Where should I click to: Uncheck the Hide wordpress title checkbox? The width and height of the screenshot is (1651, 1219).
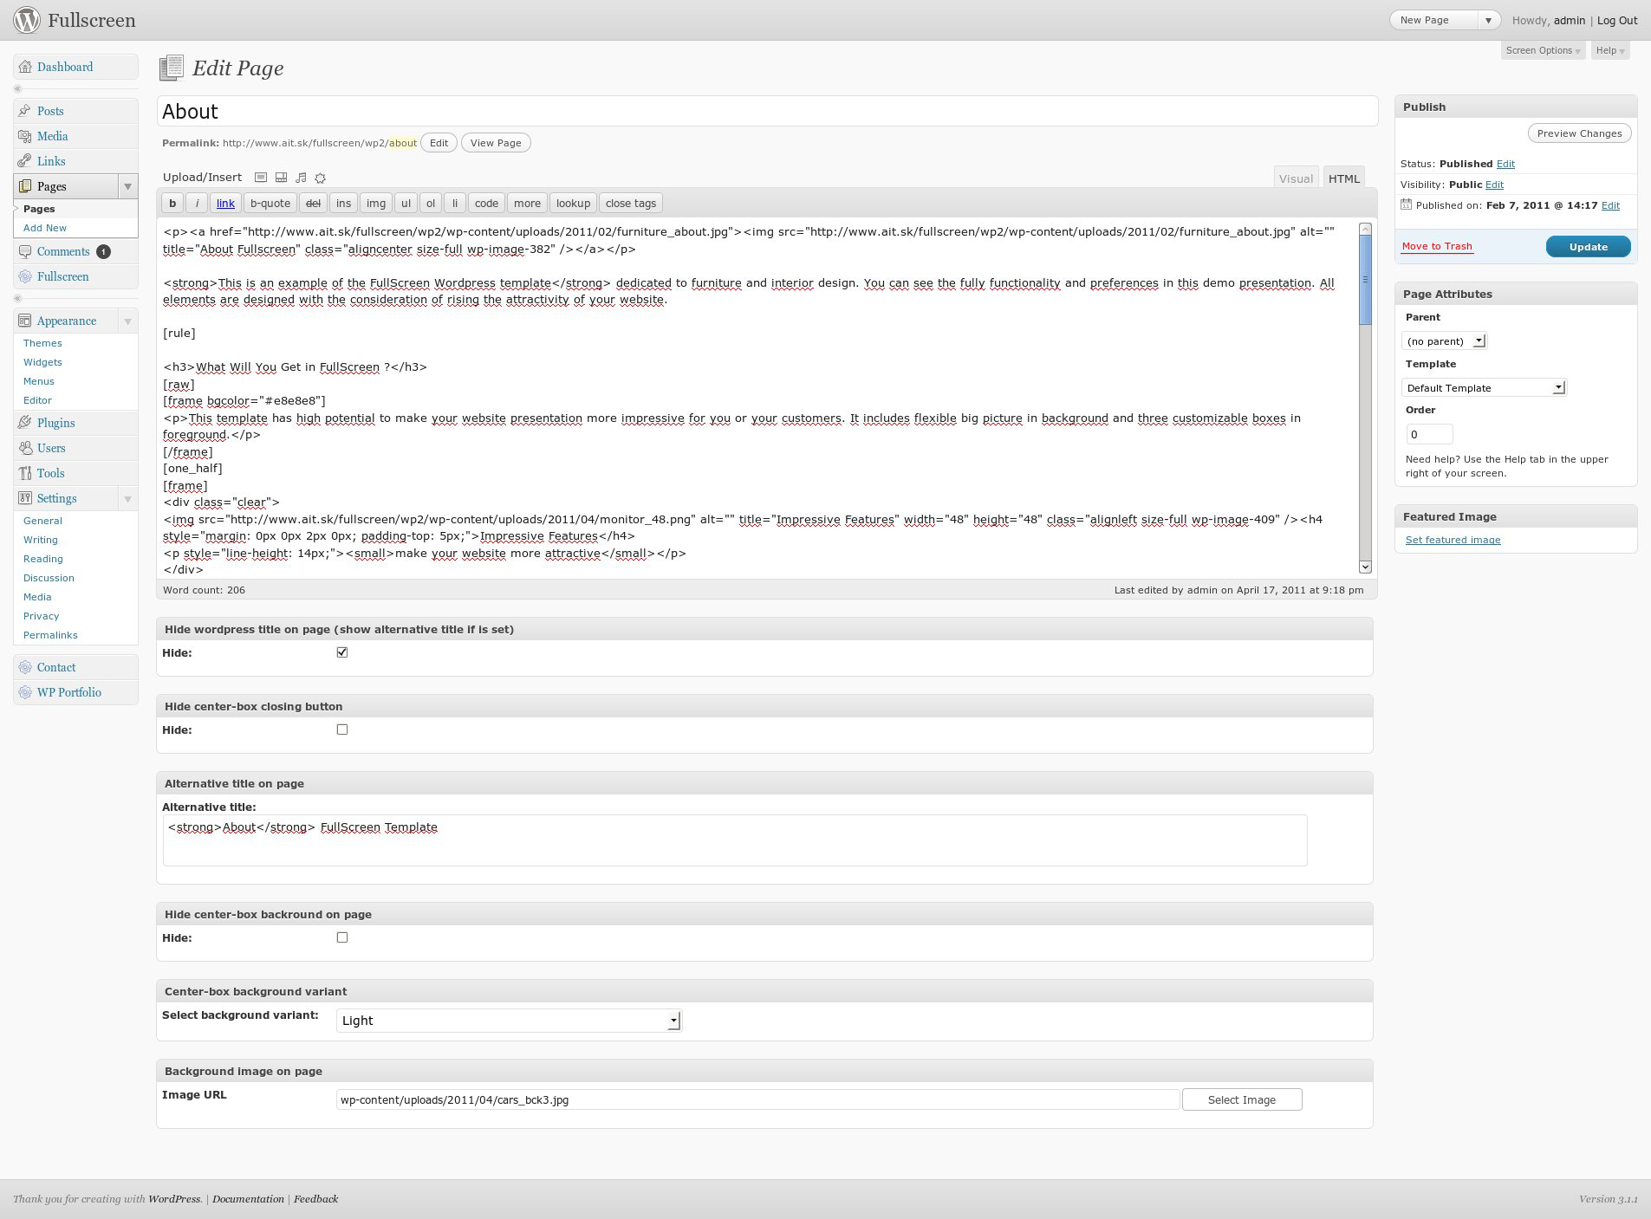(x=342, y=652)
